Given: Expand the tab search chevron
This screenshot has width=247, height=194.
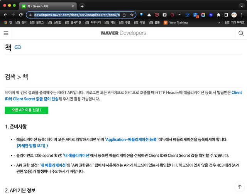Looking at the screenshot, I should click(x=242, y=6).
